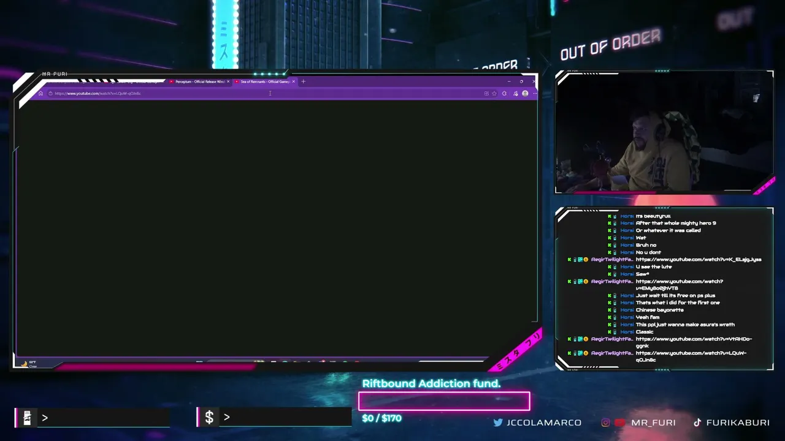
Task: Click the dollar sign donation icon
Action: (x=209, y=417)
